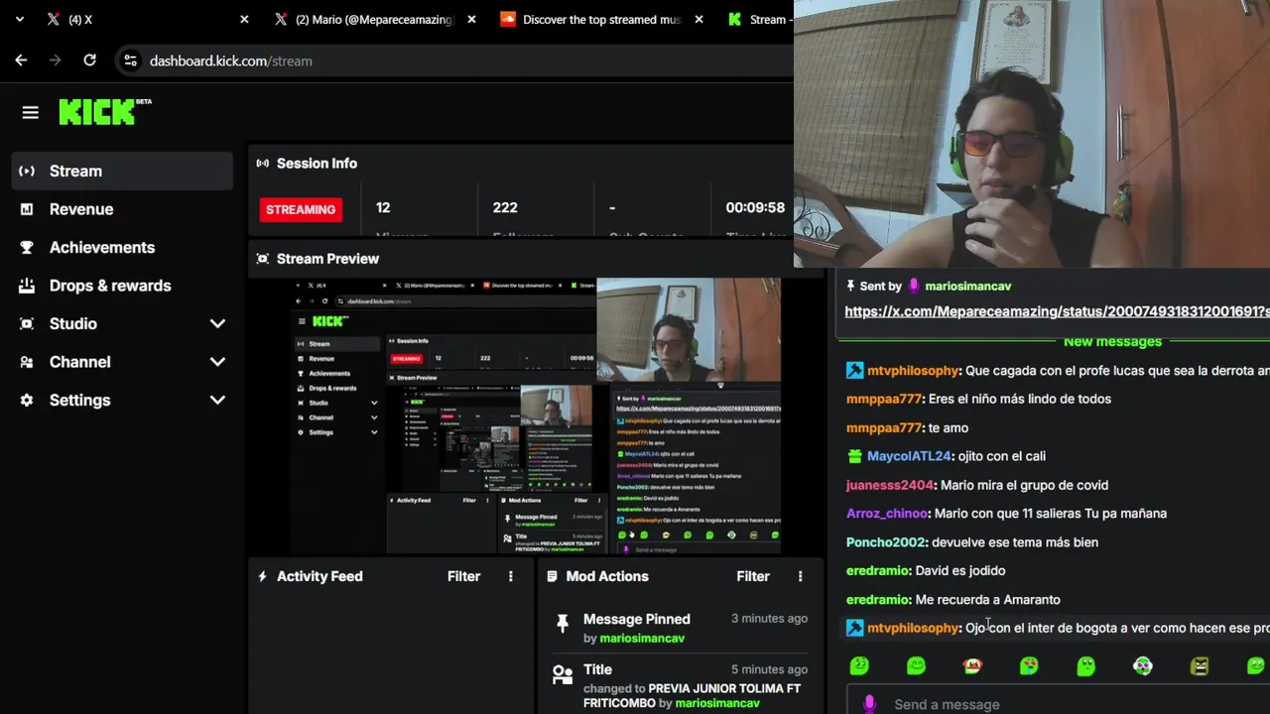Viewport: 1270px width, 714px height.
Task: Click the Stream Preview header icon
Action: [262, 258]
